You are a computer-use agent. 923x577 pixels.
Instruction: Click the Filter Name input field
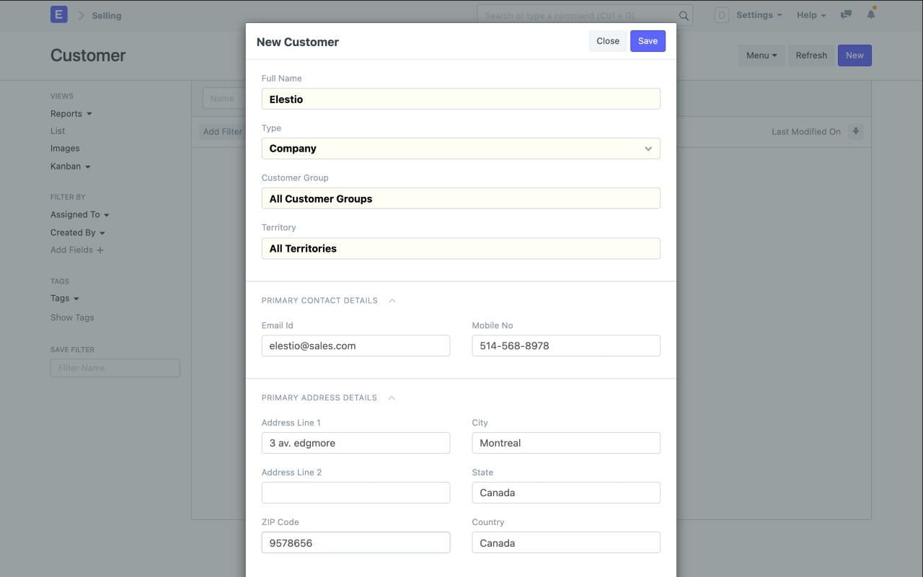click(x=115, y=367)
